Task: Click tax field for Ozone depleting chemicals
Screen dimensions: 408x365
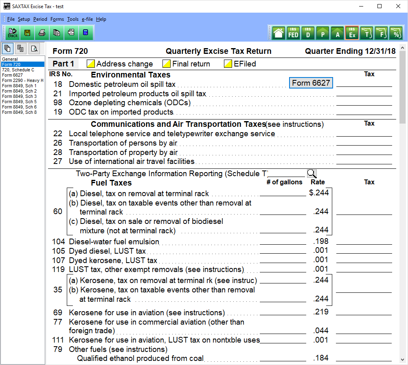Action: tap(364, 102)
